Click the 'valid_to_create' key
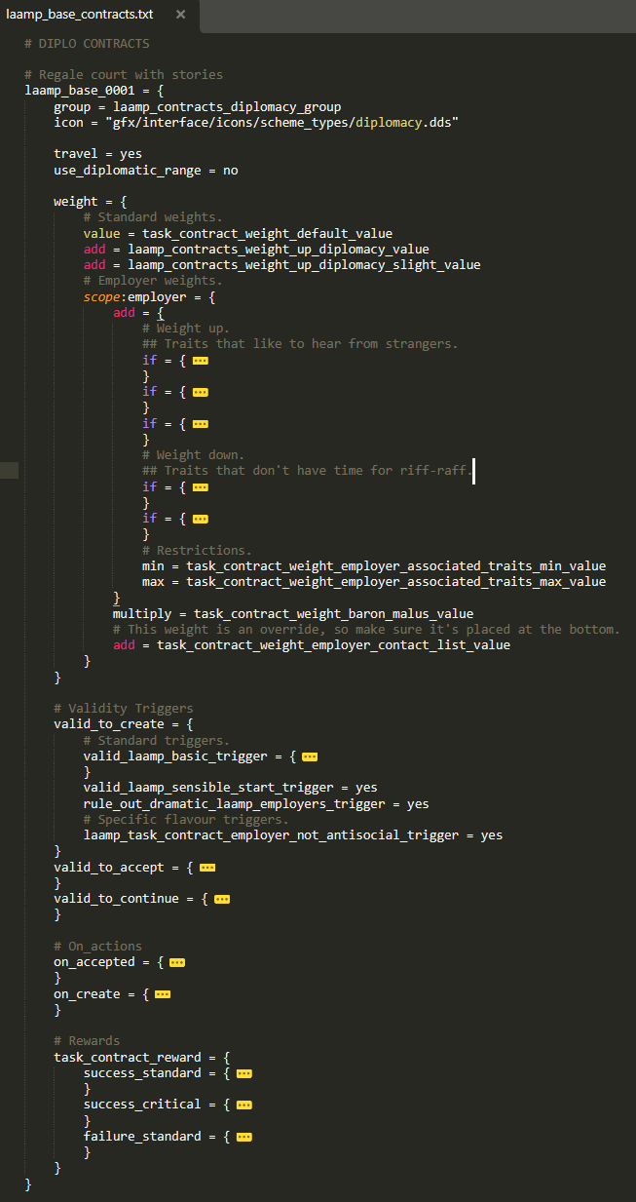The image size is (636, 1202). click(109, 724)
